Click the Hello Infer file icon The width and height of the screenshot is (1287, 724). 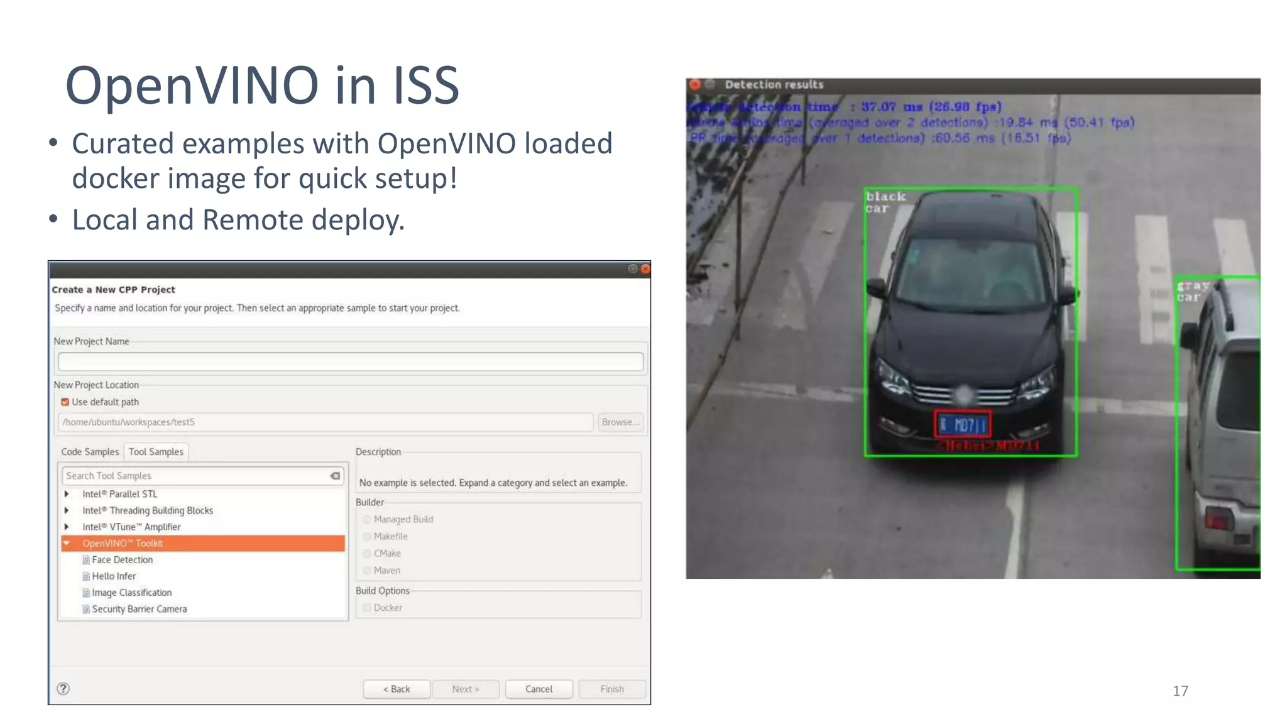click(86, 576)
